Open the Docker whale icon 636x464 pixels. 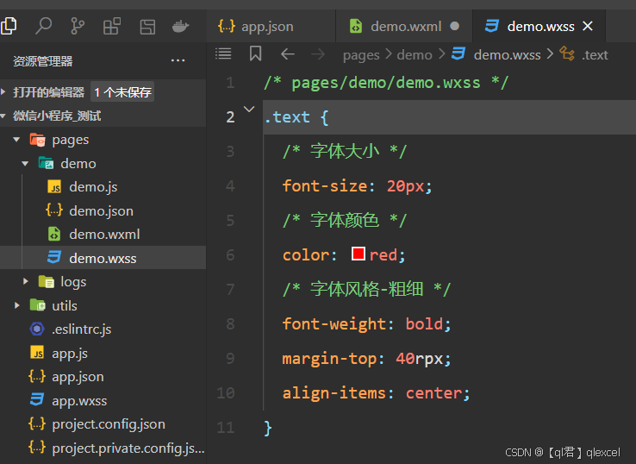click(180, 27)
